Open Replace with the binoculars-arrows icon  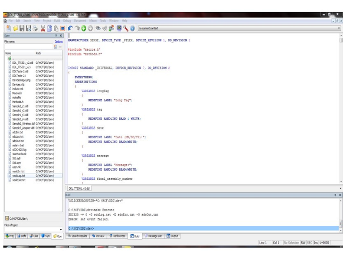(111, 28)
